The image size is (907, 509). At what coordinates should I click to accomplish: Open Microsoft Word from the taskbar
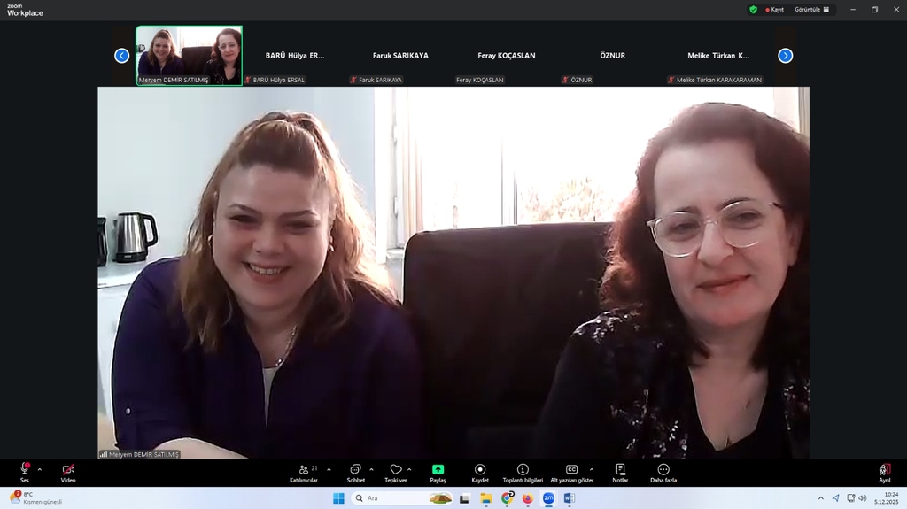[x=569, y=498]
